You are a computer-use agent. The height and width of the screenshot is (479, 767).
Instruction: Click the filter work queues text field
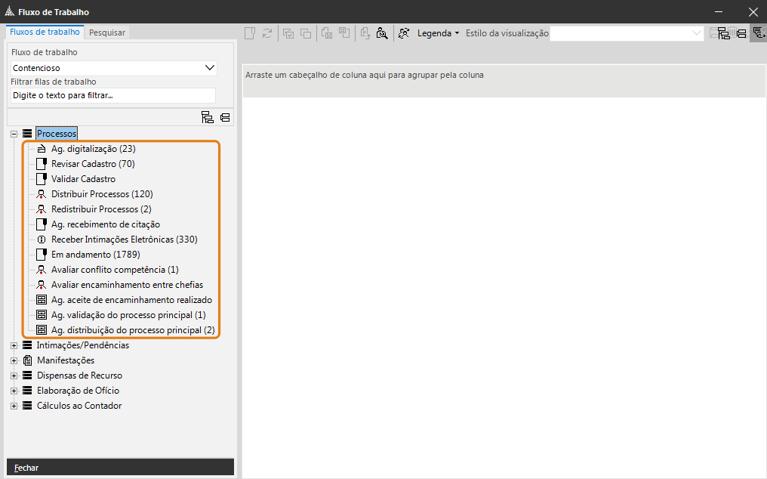pos(113,96)
